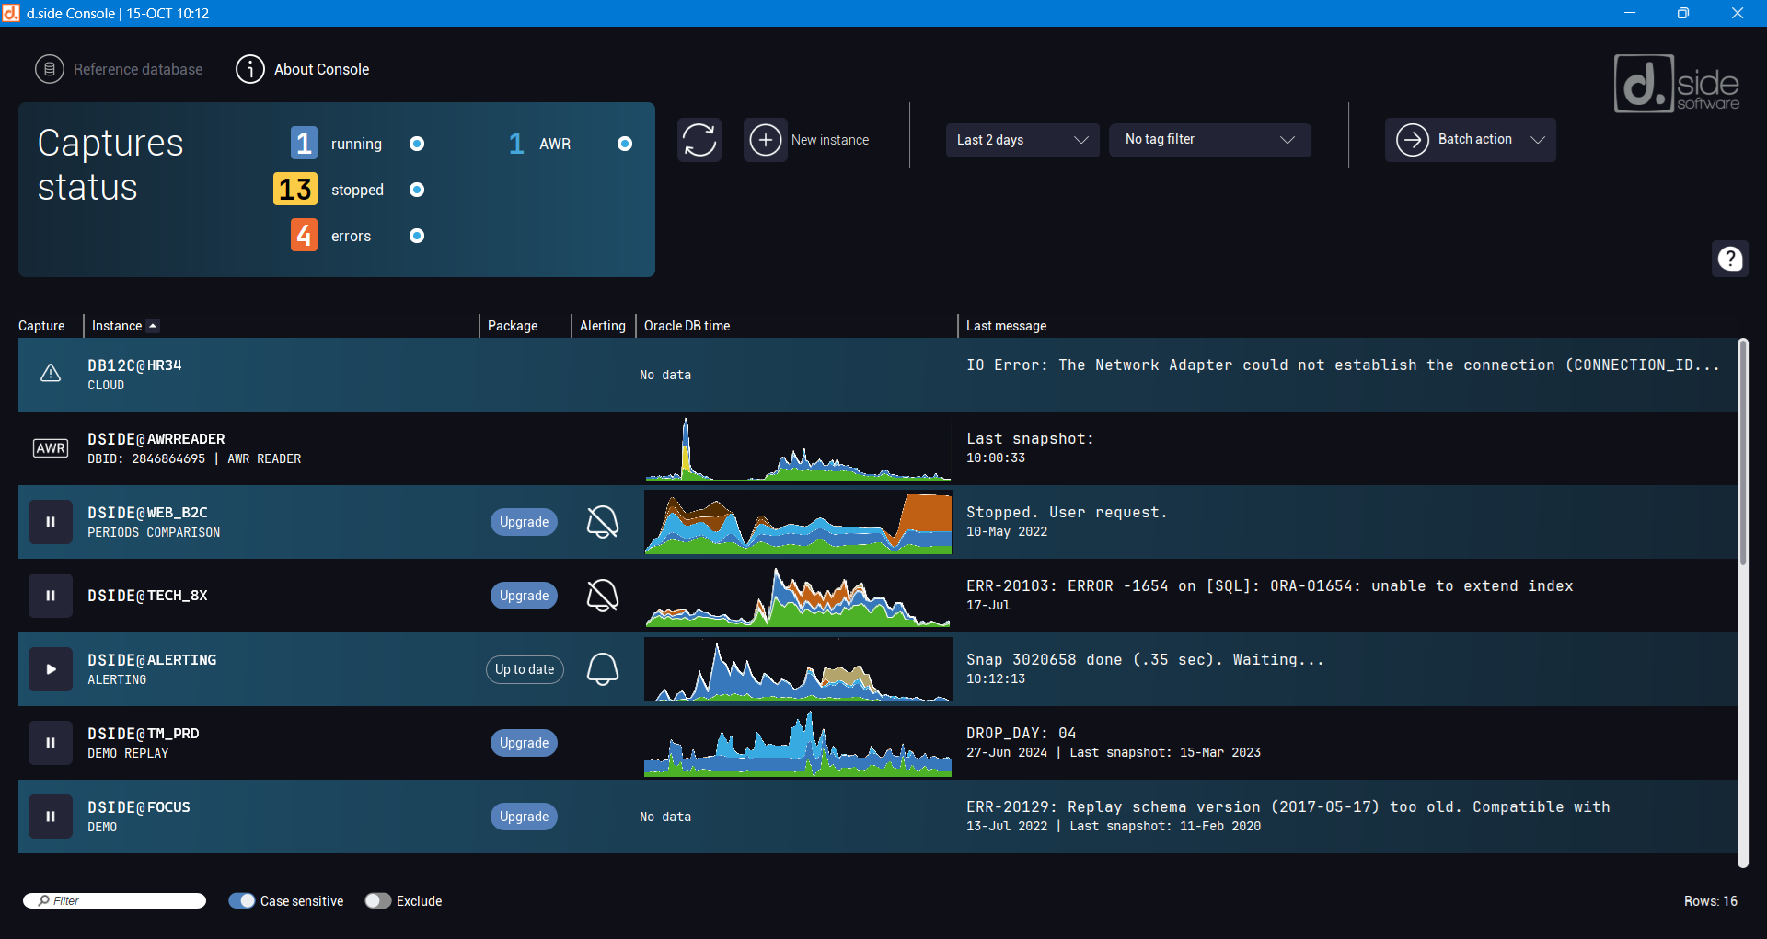Viewport: 1767px width, 939px height.
Task: Toggle the errors captures radio filter
Action: (x=417, y=236)
